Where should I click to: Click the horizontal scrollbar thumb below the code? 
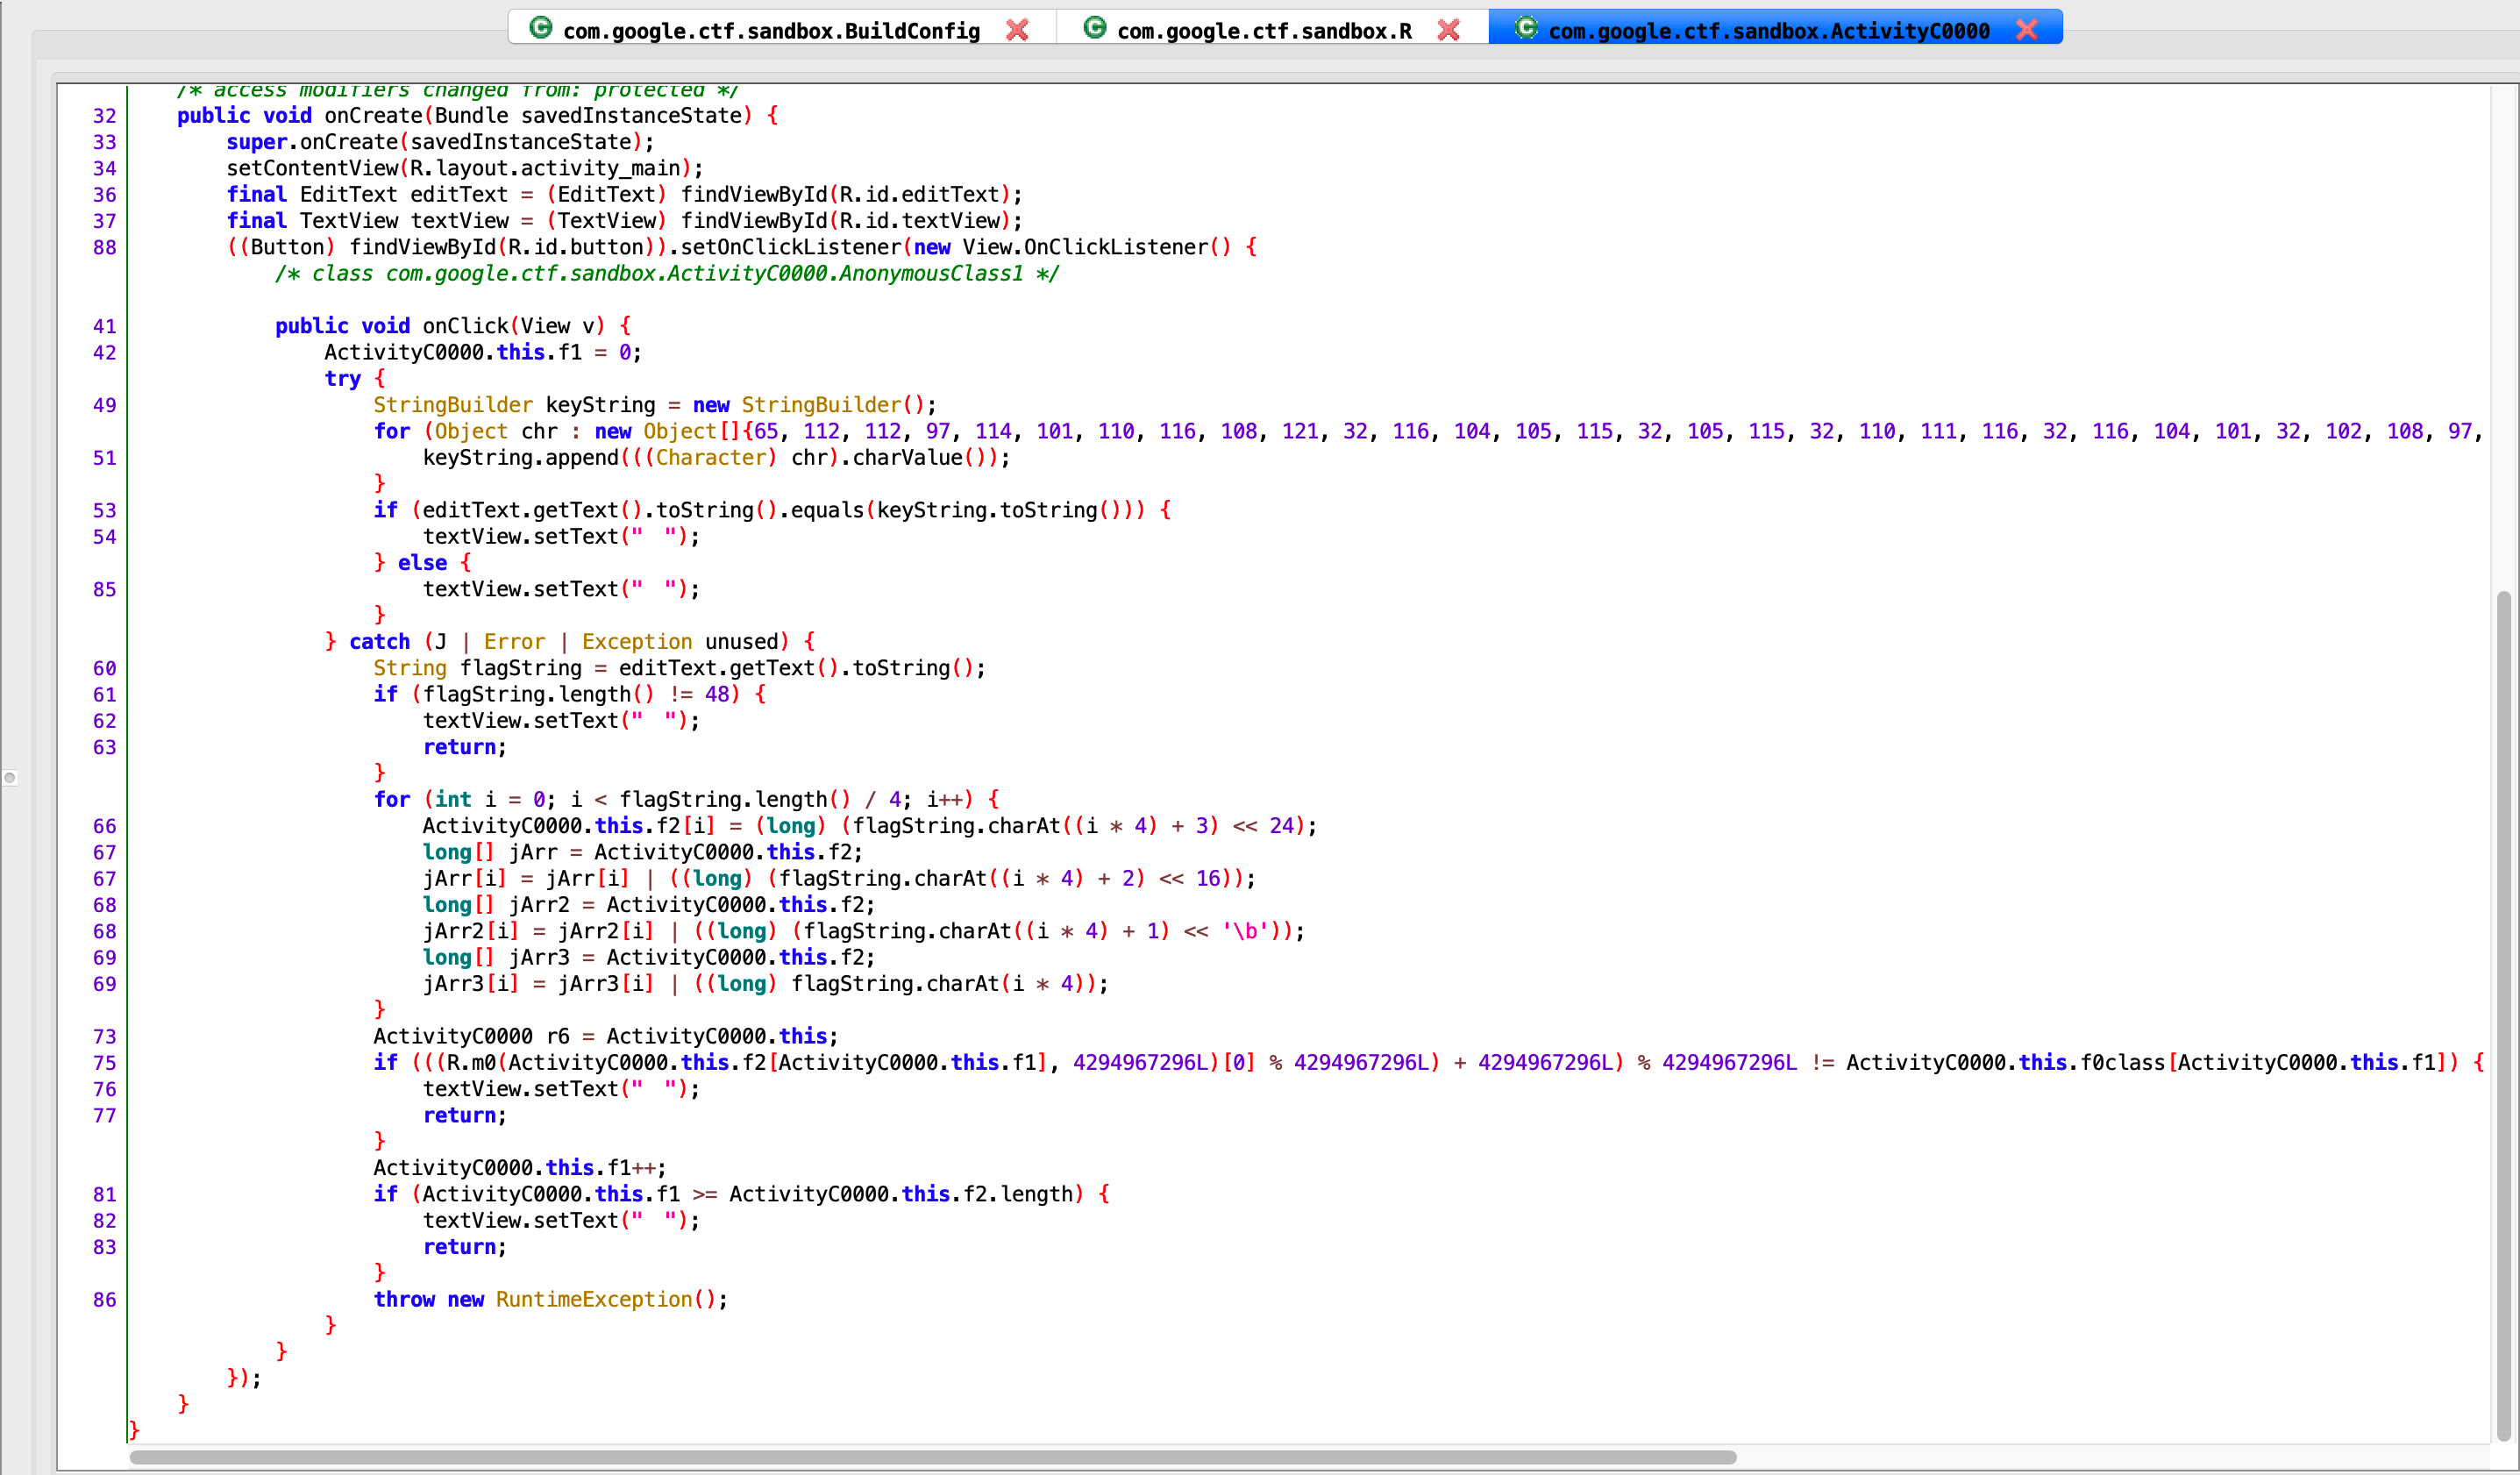click(933, 1457)
